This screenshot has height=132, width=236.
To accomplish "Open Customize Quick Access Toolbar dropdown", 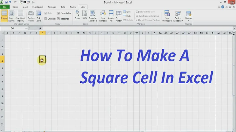I will point(34,2).
